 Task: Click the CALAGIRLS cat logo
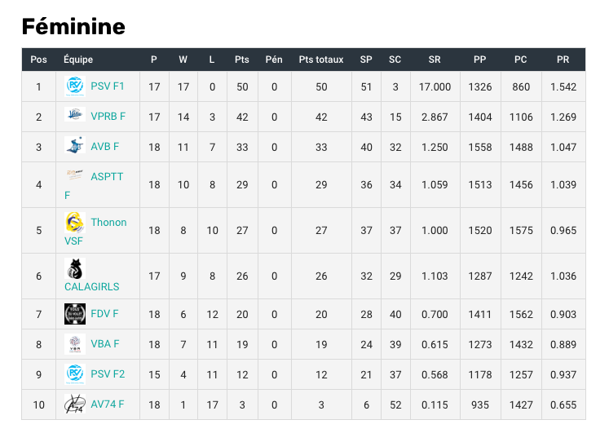pyautogui.click(x=75, y=268)
